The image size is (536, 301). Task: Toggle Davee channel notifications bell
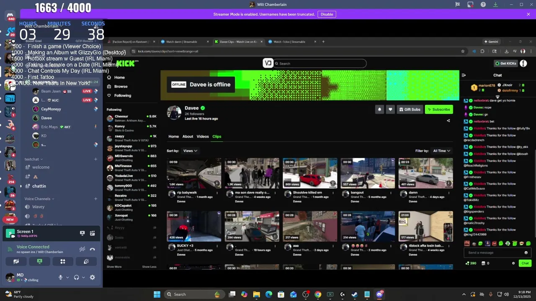click(380, 110)
